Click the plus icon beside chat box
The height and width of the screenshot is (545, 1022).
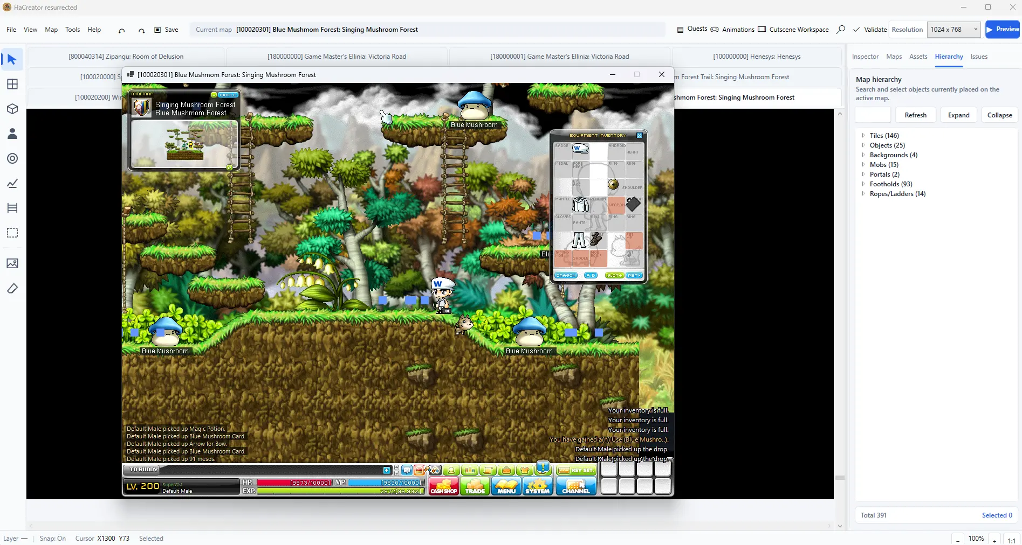coord(387,470)
